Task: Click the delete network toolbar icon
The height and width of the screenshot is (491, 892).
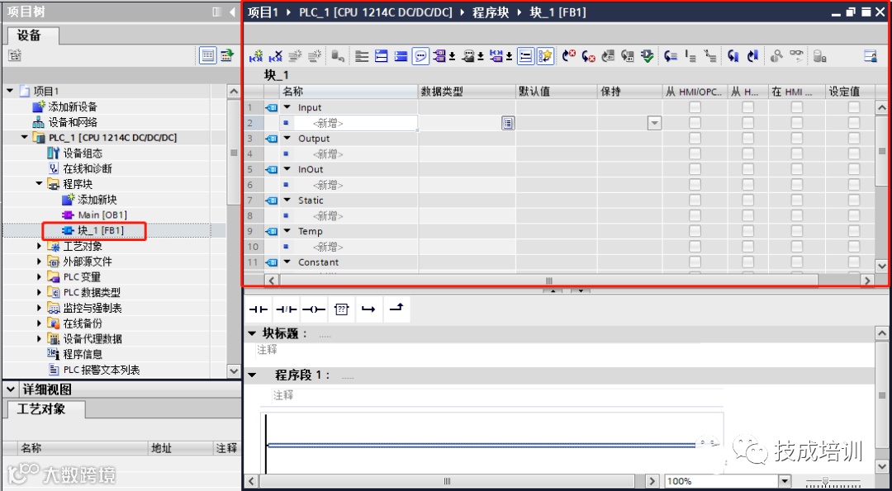Action: coord(275,55)
